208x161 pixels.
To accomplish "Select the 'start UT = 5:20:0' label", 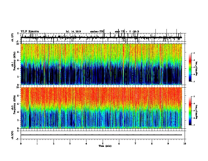I will click(x=127, y=32).
